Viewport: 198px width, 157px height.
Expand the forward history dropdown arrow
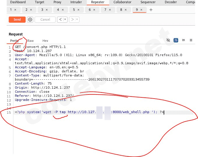77,19
